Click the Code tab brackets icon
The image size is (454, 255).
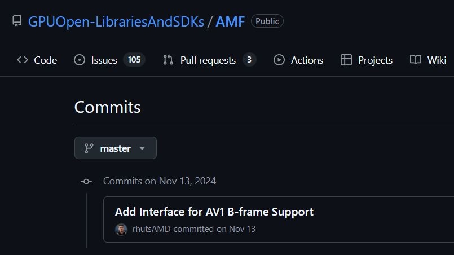(x=23, y=60)
